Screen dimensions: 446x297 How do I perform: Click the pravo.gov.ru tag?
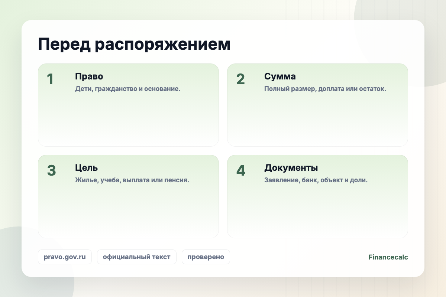click(65, 257)
